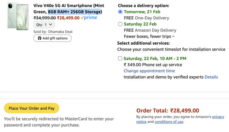Viewport: 229px width, 132px height.
Task: Click the red ₹28,499.00 deal price
Action: 68,18
